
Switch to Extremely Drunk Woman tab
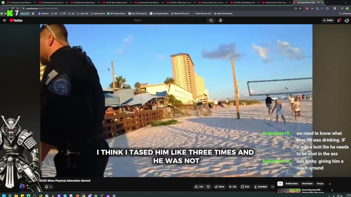coord(148,2)
